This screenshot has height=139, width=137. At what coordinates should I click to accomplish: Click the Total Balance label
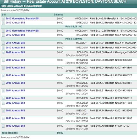pos(10,133)
